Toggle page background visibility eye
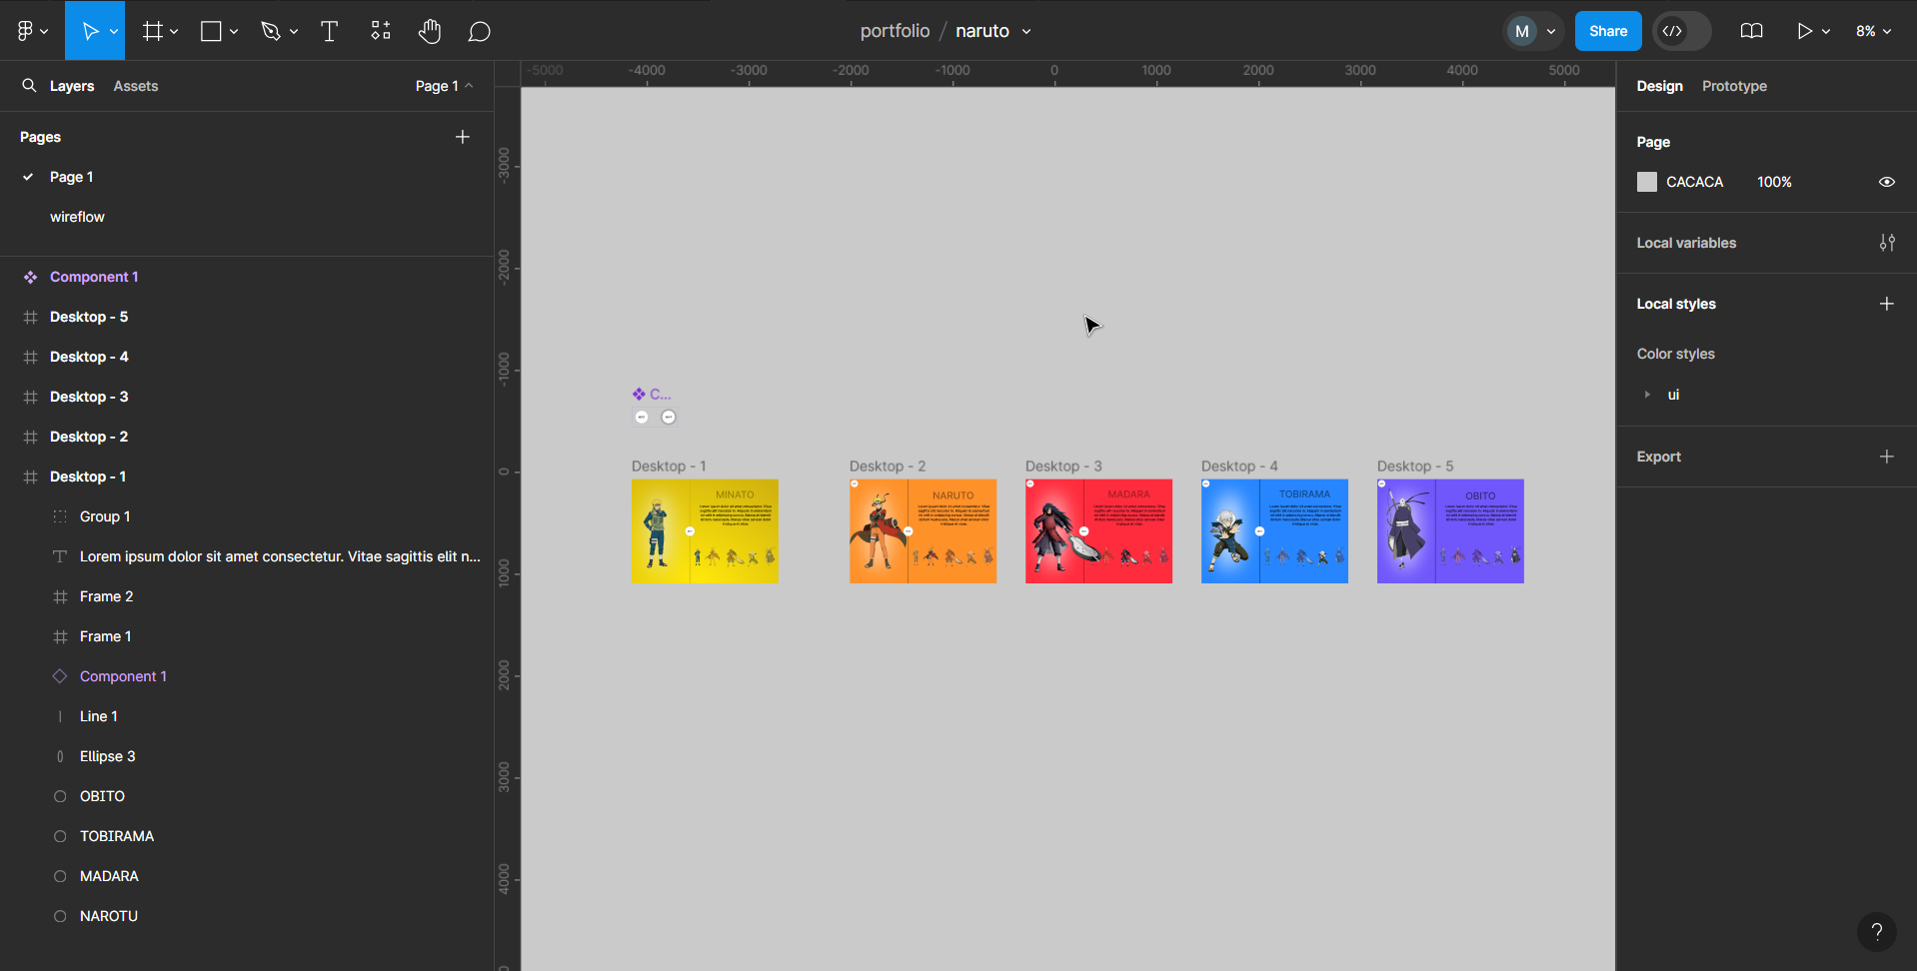The width and height of the screenshot is (1917, 971). 1886,182
